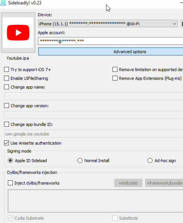Click the YouTube IPA app icon thumbnail
Image resolution: width=183 pixels, height=223 pixels.
(18, 33)
